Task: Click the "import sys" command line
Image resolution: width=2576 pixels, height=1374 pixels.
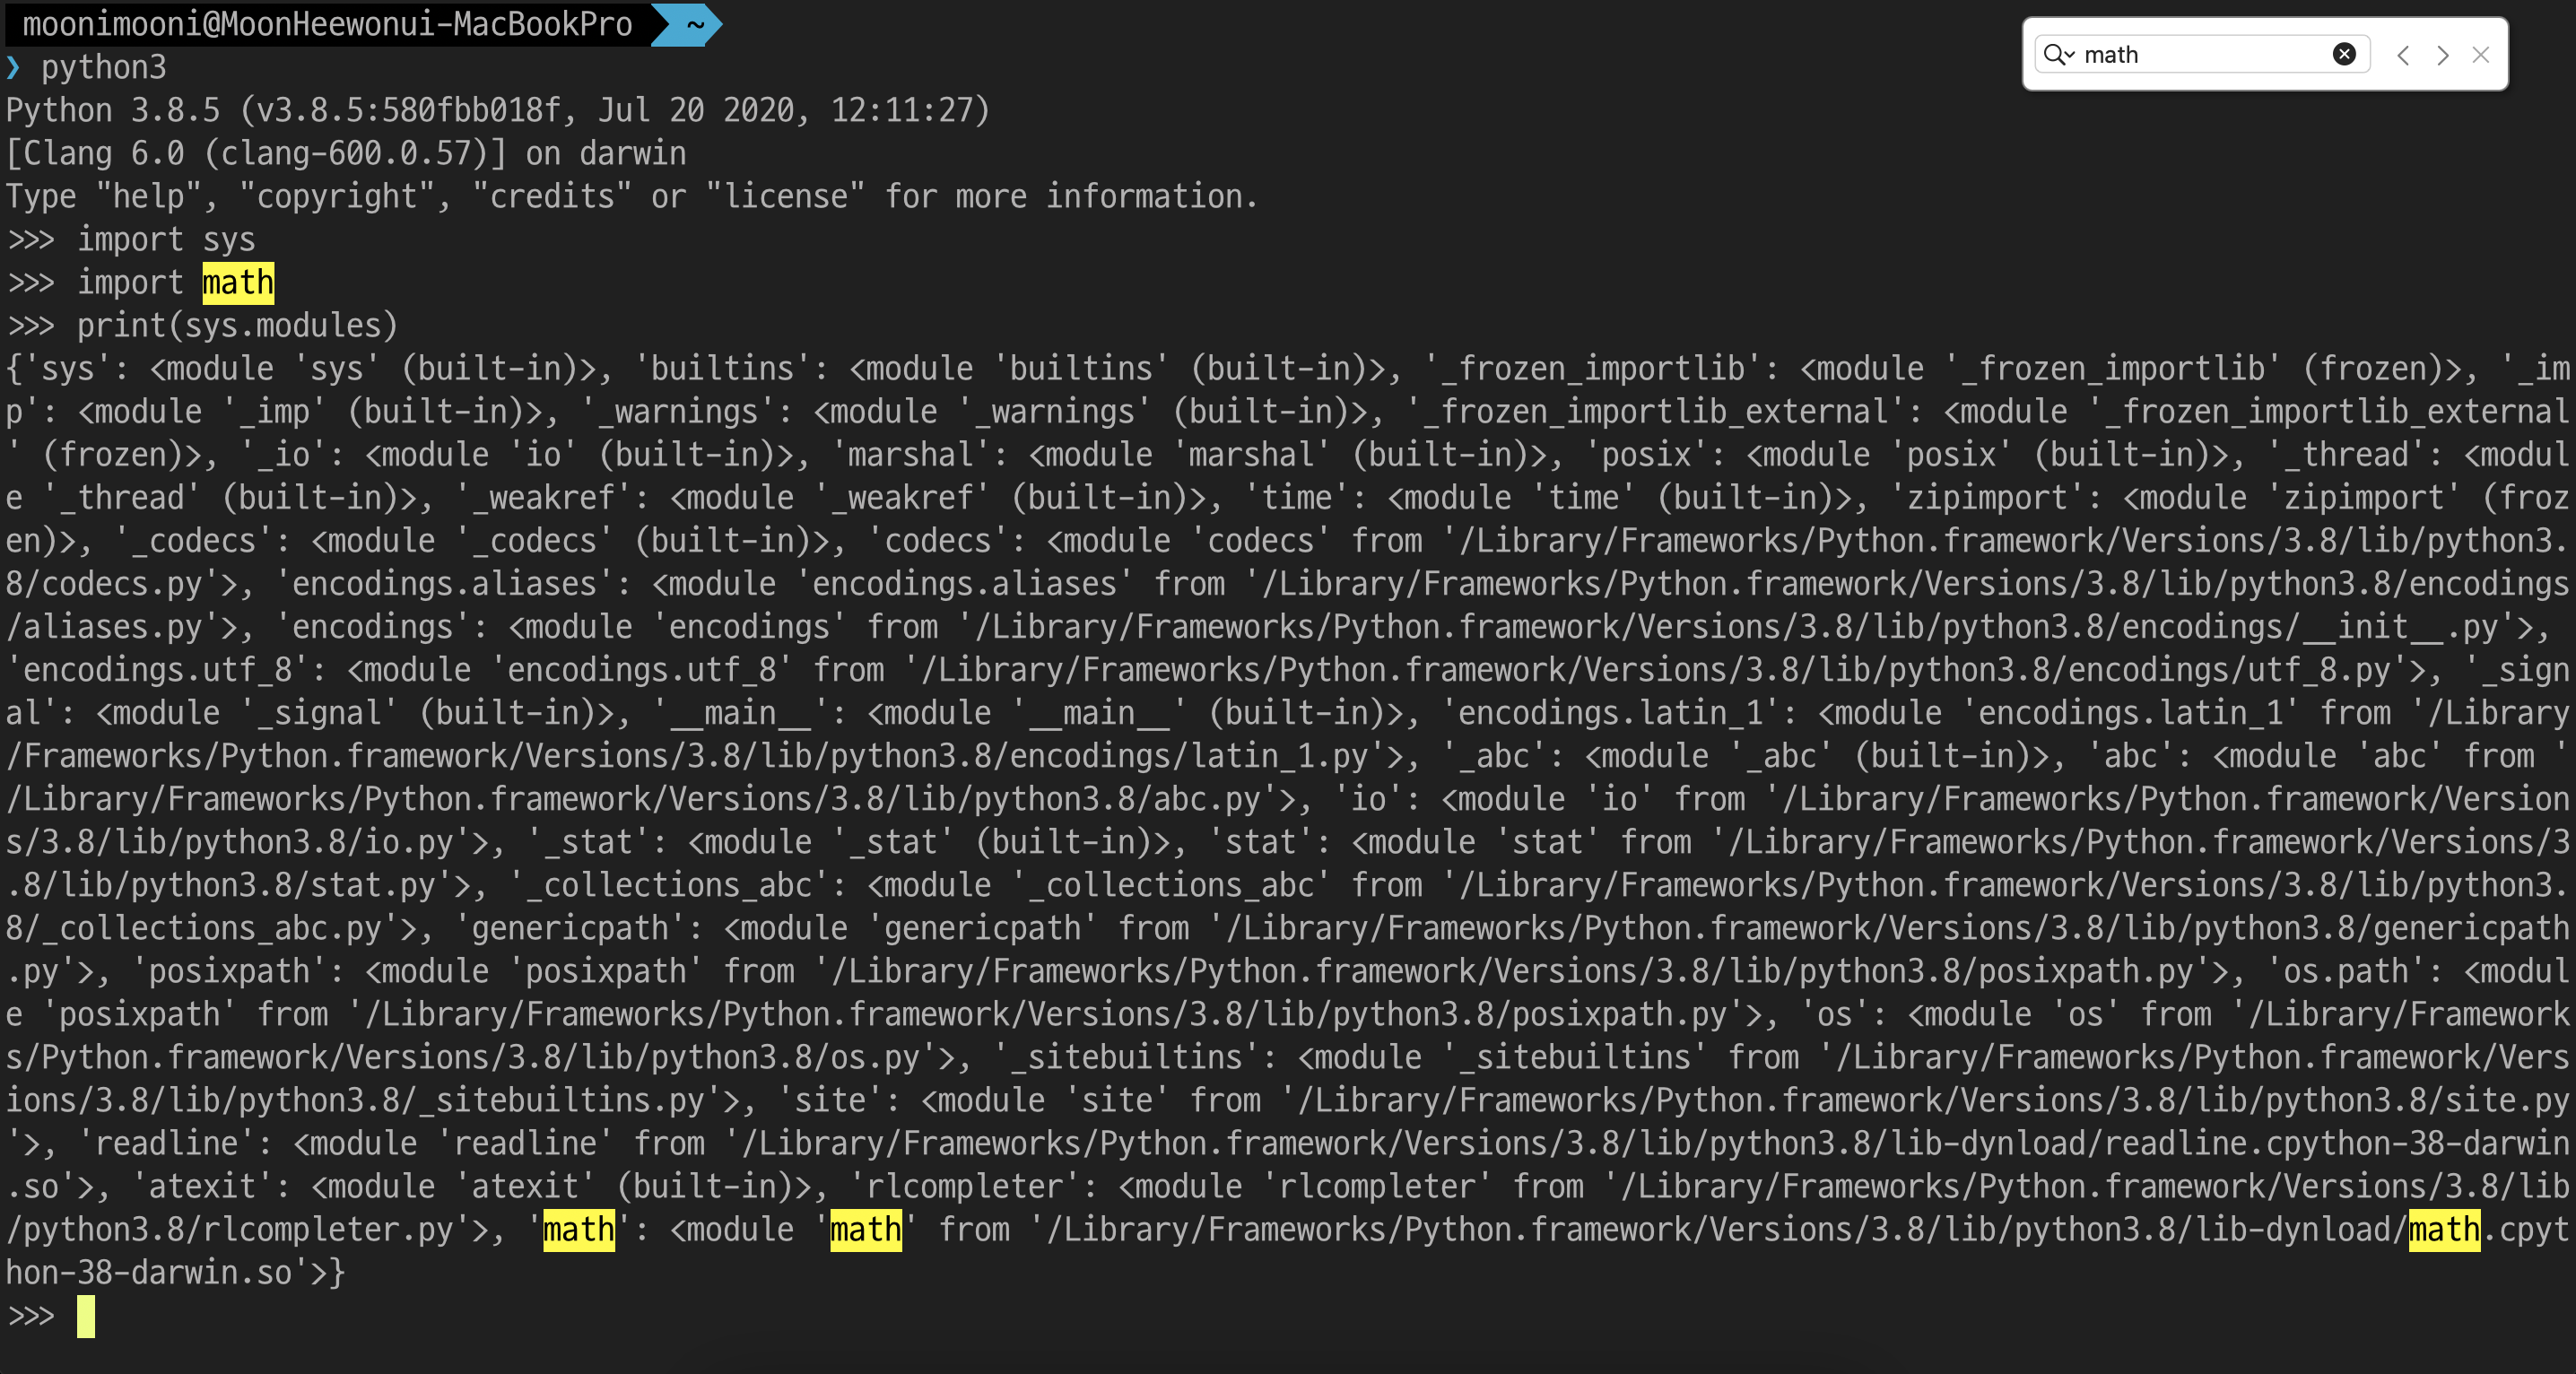Action: pyautogui.click(x=166, y=240)
